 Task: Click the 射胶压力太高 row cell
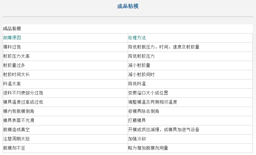(65, 56)
